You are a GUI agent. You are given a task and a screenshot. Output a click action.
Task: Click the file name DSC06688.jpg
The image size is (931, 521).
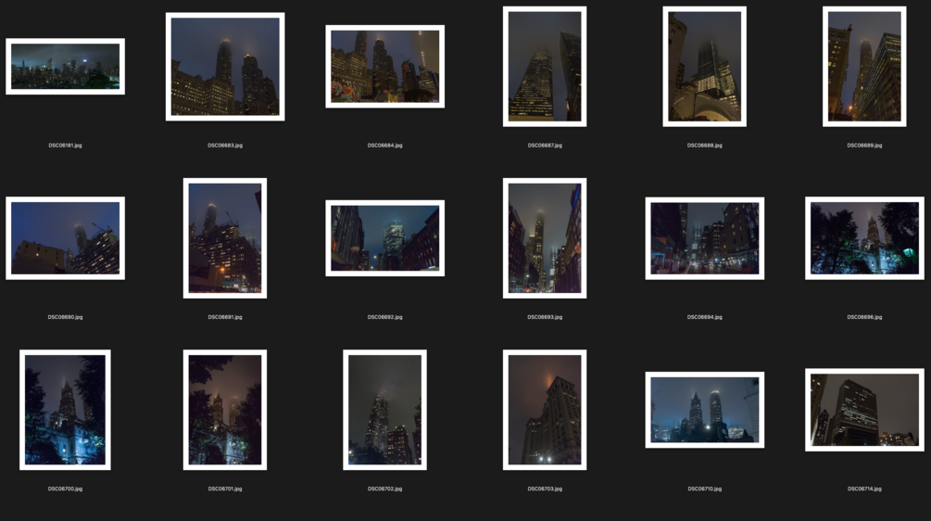tap(705, 145)
